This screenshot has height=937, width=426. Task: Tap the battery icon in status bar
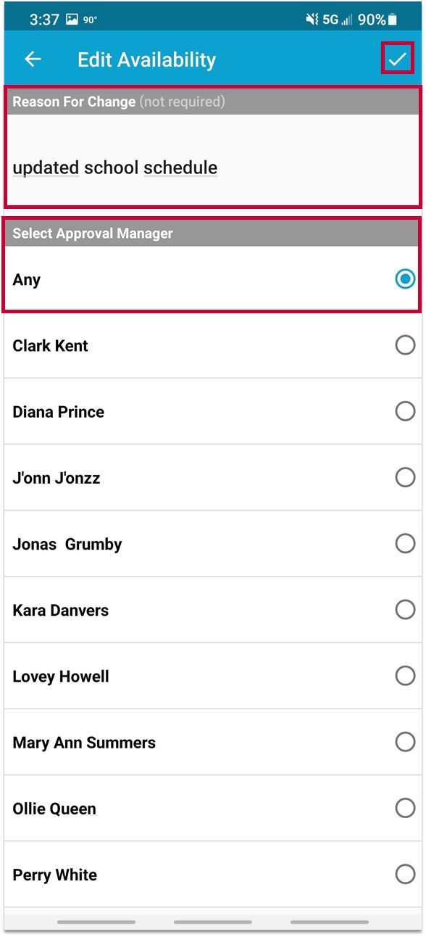pyautogui.click(x=392, y=20)
